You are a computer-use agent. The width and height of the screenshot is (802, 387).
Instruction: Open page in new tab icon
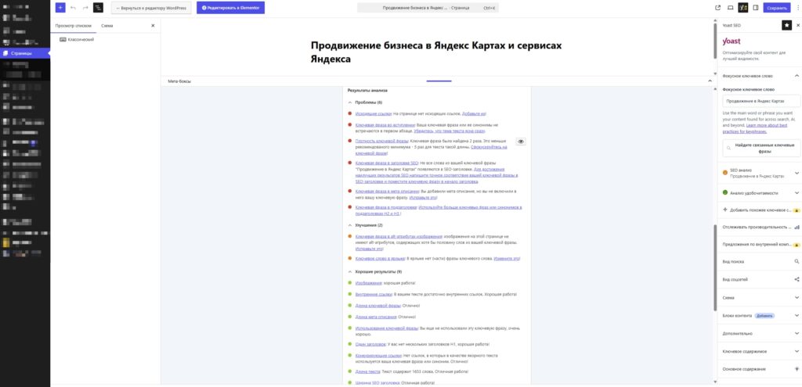(717, 8)
